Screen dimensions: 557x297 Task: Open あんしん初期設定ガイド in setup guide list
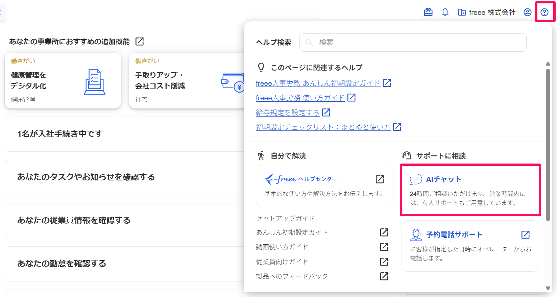pyautogui.click(x=292, y=232)
